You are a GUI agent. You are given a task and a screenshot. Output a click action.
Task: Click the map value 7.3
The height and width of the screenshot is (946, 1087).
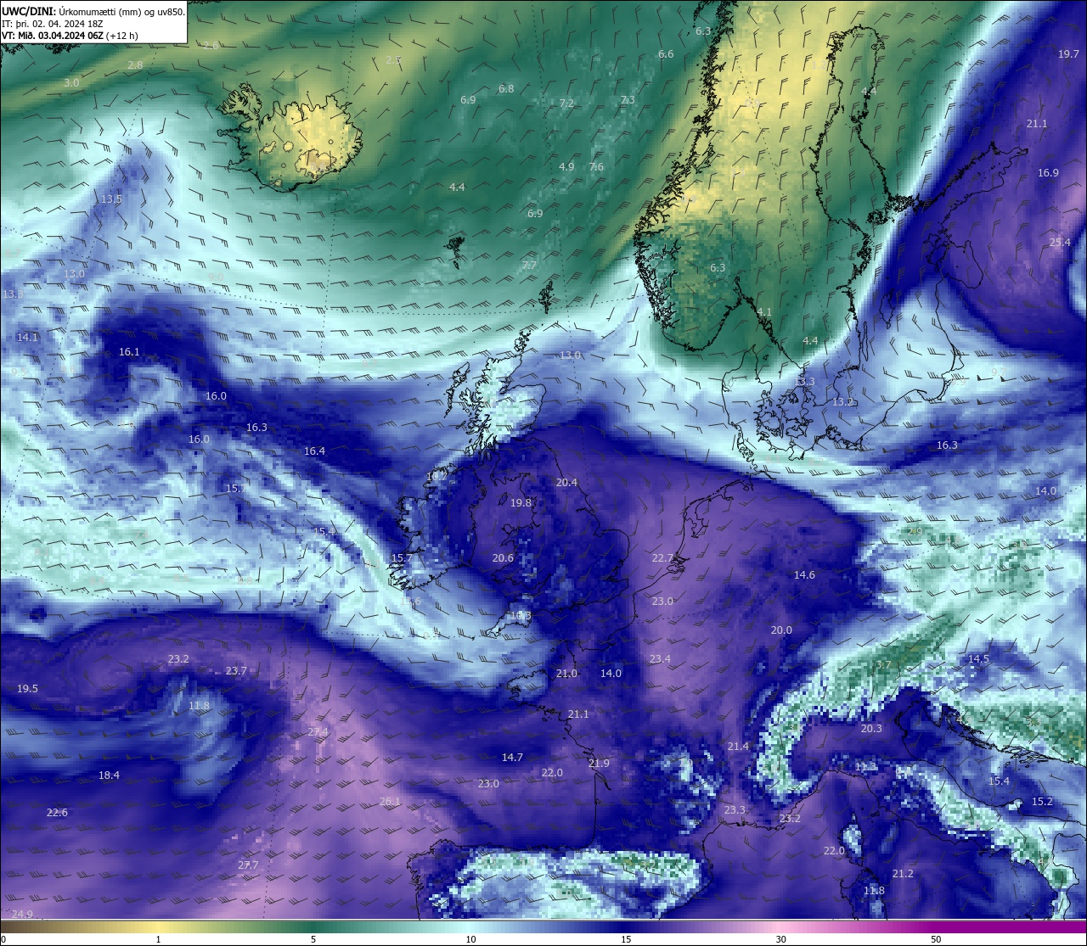coord(628,100)
